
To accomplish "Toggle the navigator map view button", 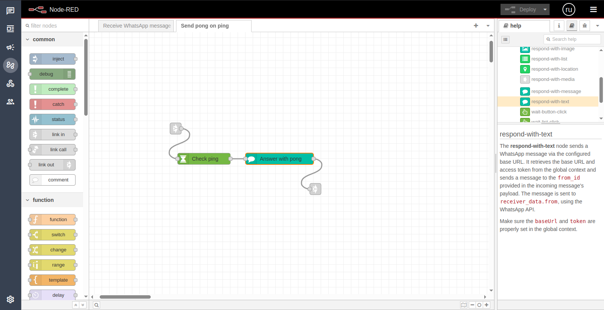I will [x=463, y=305].
